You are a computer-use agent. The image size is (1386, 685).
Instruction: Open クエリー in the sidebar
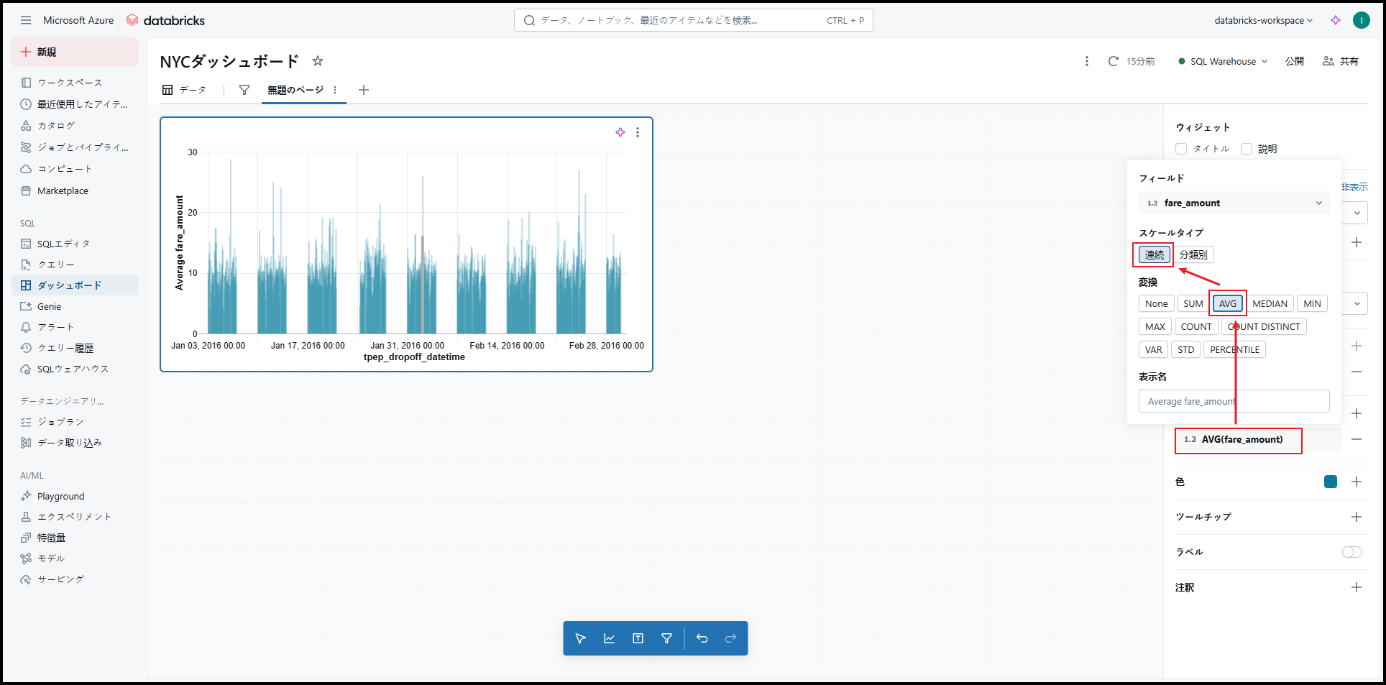75,265
